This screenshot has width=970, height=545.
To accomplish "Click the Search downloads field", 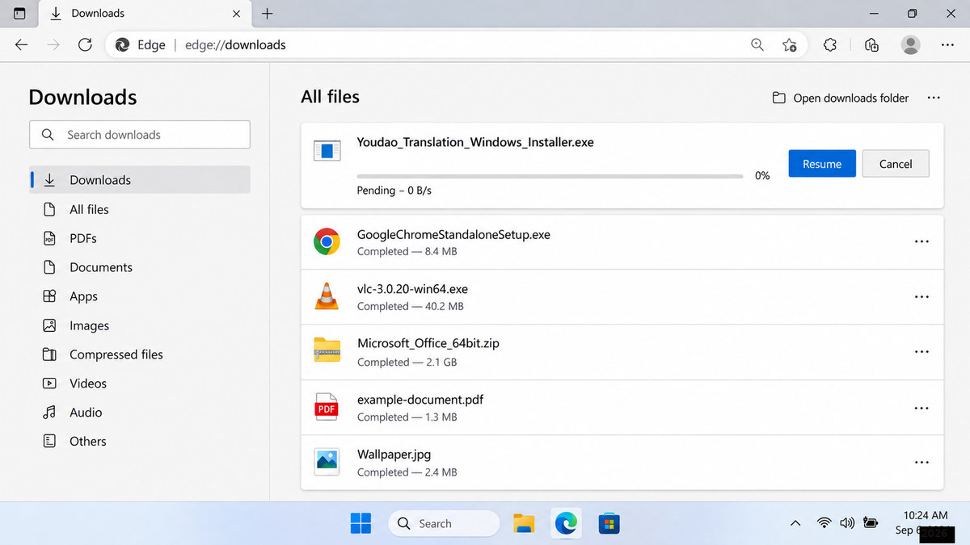I will pyautogui.click(x=140, y=135).
